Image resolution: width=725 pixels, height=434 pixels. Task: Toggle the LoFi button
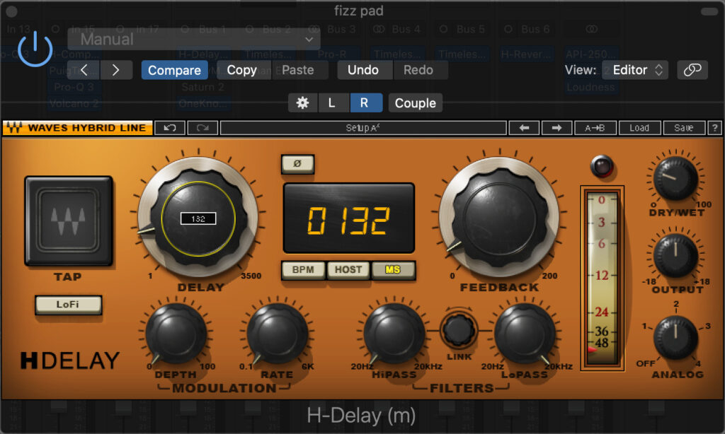click(68, 305)
